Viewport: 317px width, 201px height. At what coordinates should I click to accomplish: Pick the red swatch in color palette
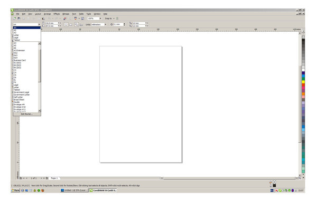[x=303, y=85]
